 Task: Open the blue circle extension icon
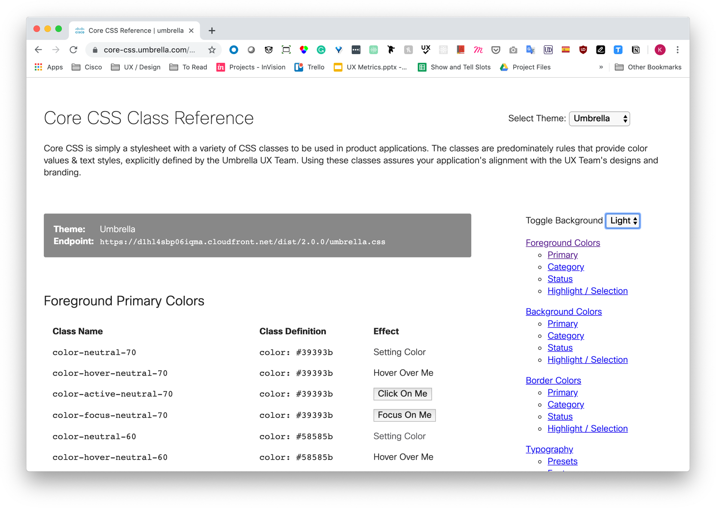(234, 50)
